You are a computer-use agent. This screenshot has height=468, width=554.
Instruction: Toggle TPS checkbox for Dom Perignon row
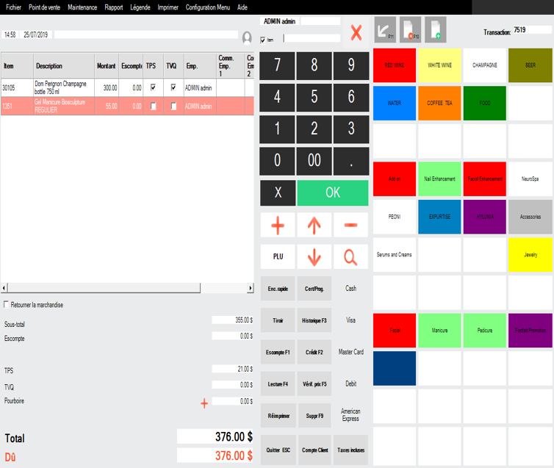(x=153, y=87)
